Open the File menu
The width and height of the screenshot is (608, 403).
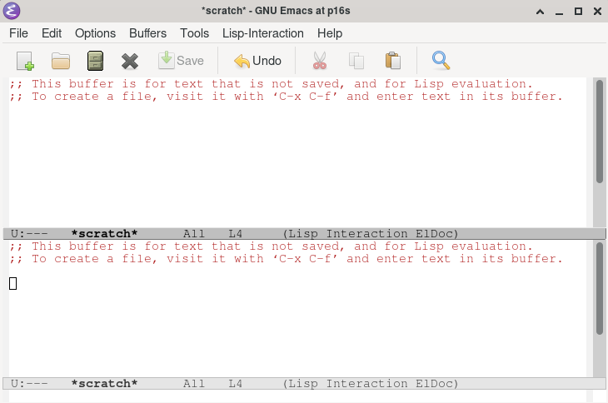(x=18, y=33)
